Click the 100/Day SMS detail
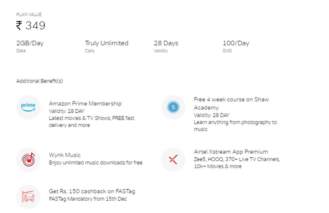Image resolution: width=329 pixels, height=213 pixels. pos(236,43)
